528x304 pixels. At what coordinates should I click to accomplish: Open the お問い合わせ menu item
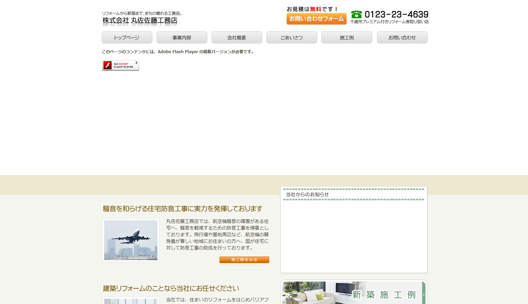pos(402,38)
